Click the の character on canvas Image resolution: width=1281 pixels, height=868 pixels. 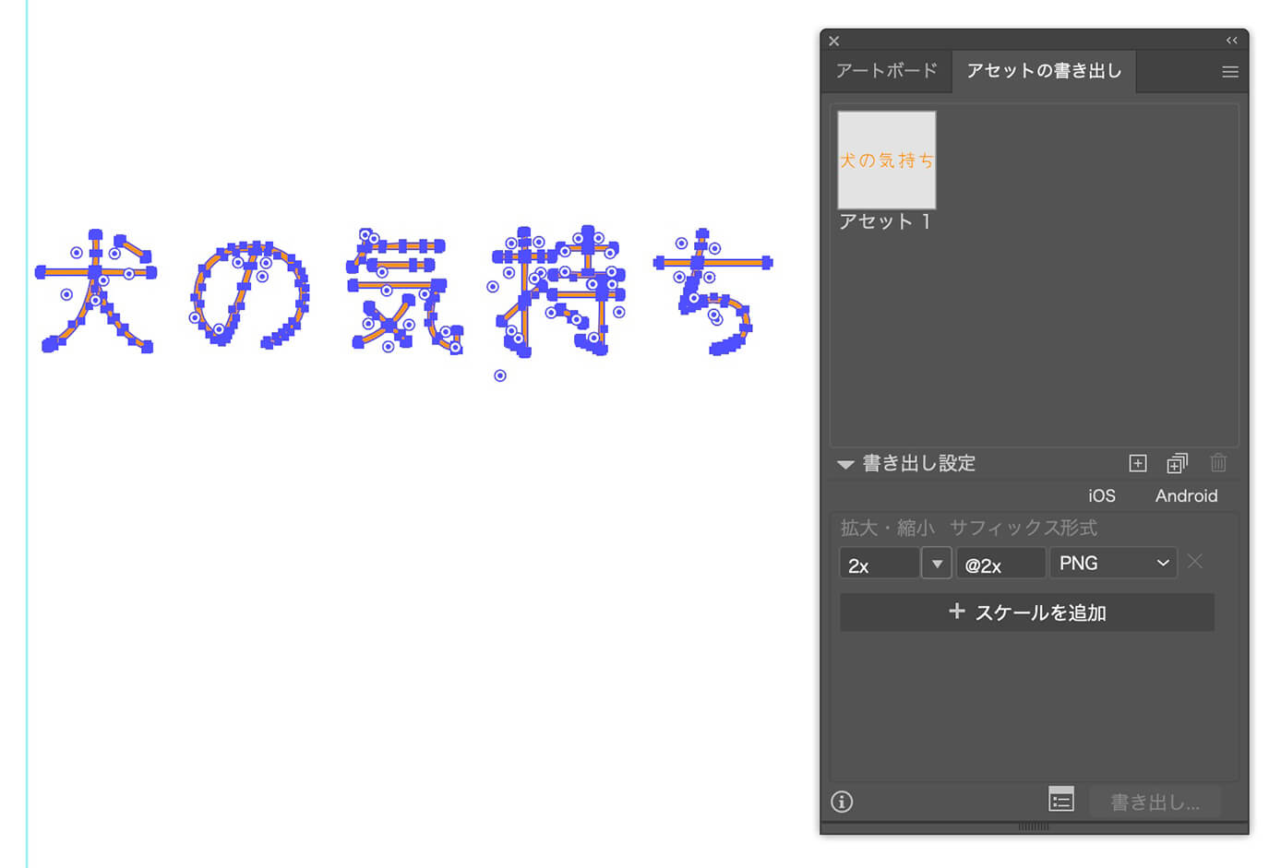249,294
